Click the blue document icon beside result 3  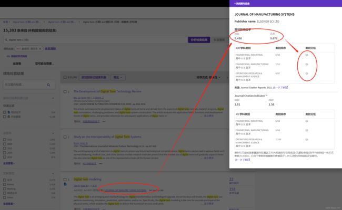pyautogui.click(x=65, y=184)
